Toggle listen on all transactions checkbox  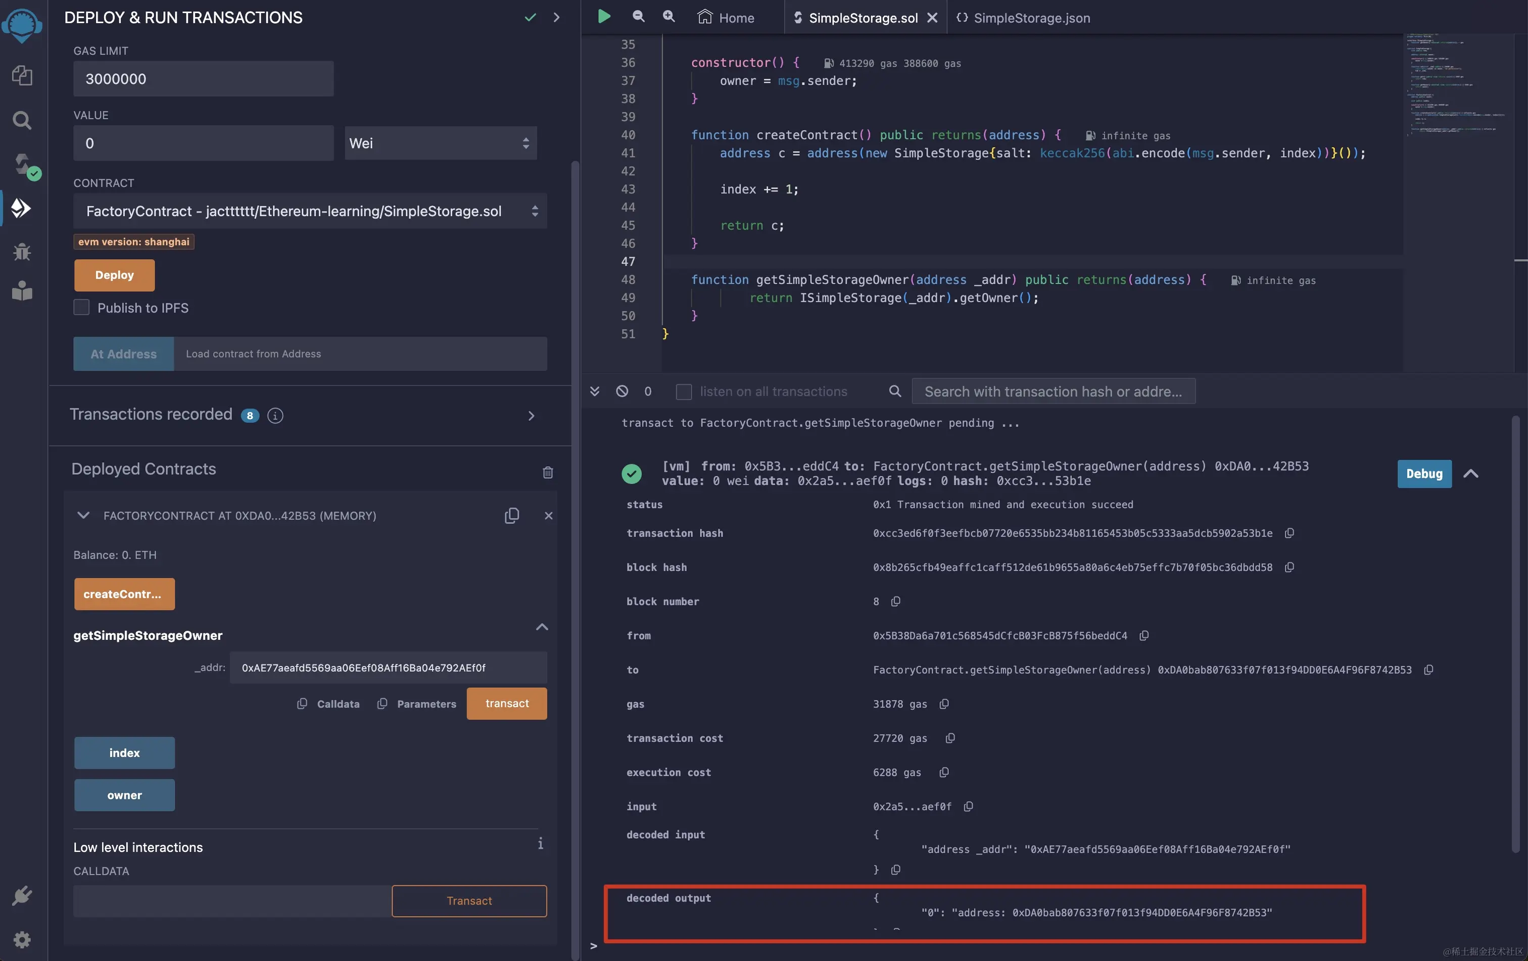684,391
